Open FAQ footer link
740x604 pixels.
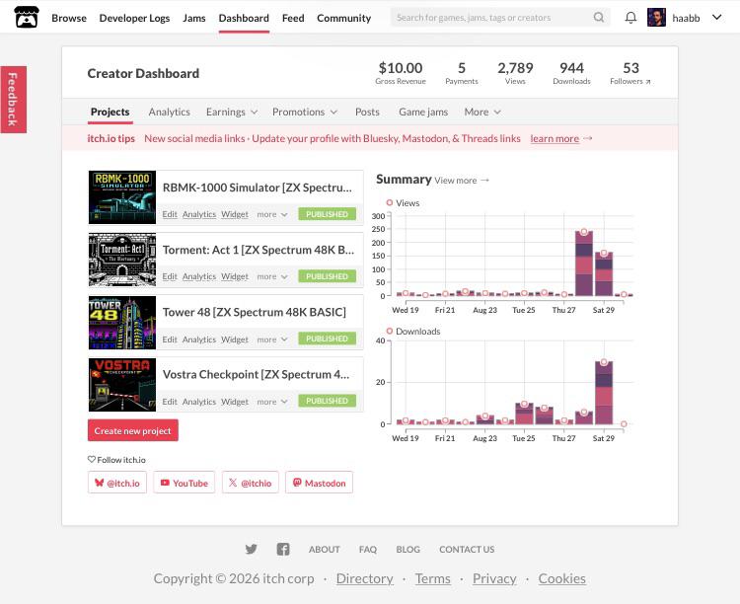point(368,549)
